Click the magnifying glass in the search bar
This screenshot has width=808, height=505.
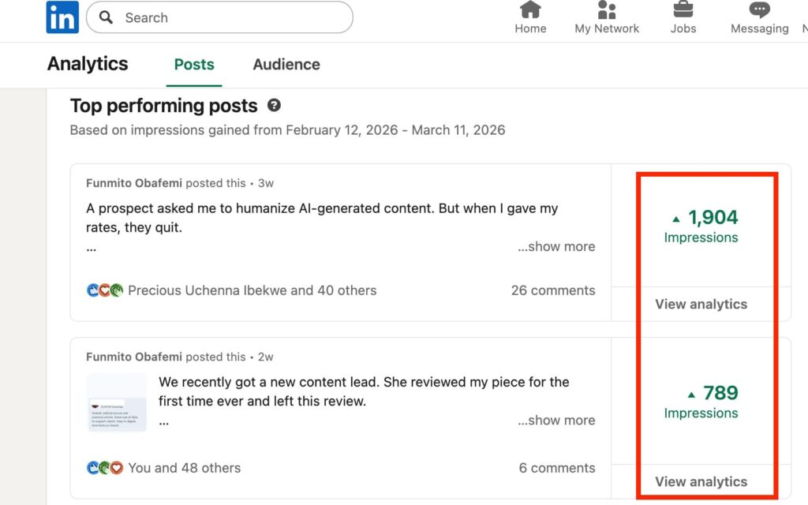tap(105, 17)
